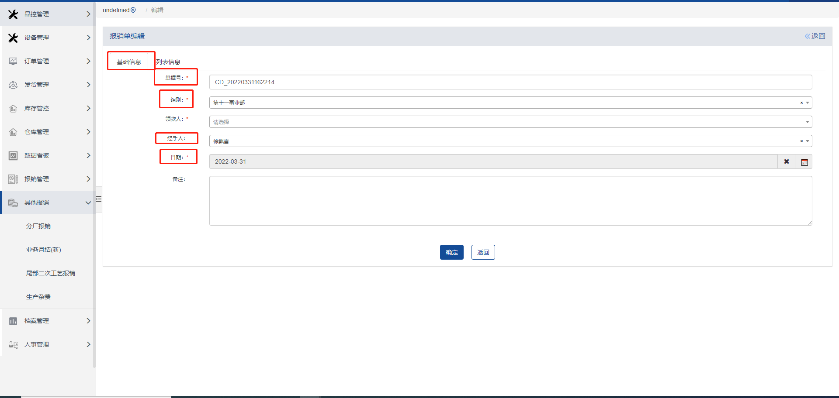Open 分厂报销 in the sidebar
This screenshot has width=839, height=398.
[38, 226]
